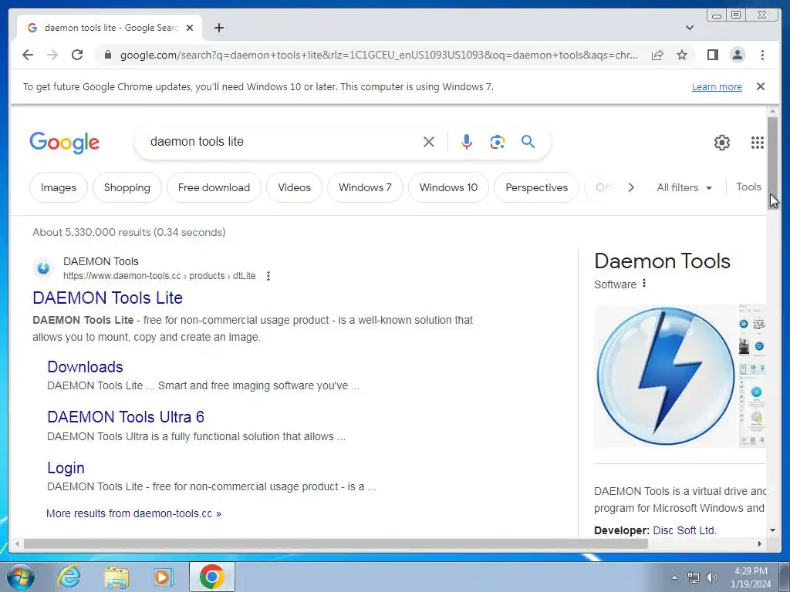Reload the page with the refresh icon
Viewport: 790px width, 592px height.
[77, 55]
